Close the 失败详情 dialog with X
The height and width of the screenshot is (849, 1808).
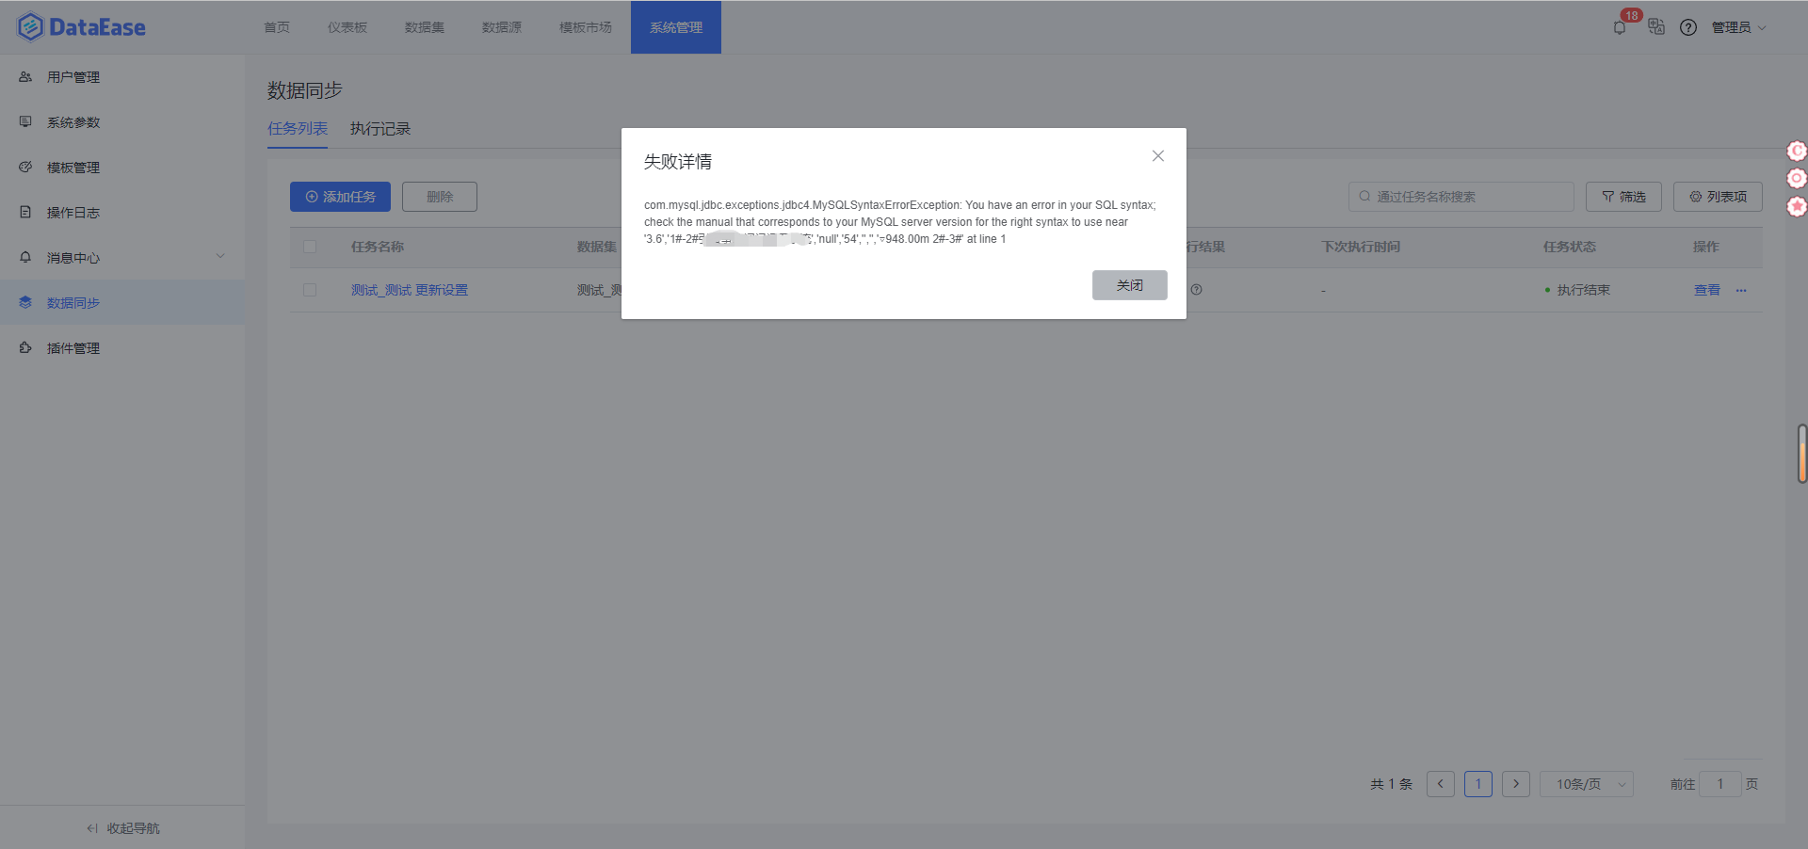pyautogui.click(x=1158, y=156)
